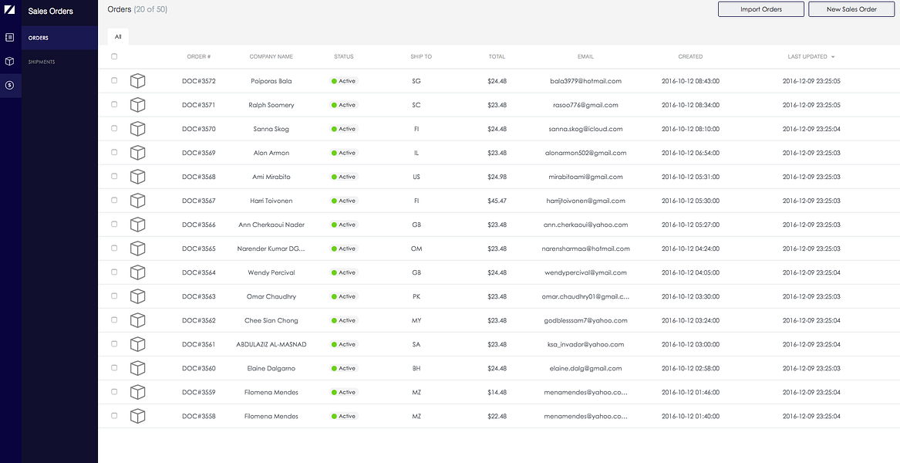Viewport: 900px width, 463px height.
Task: Click the box icon for order DOC#3566
Action: 137,225
